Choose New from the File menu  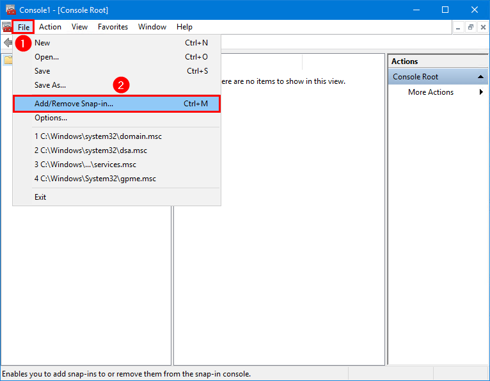[116, 43]
